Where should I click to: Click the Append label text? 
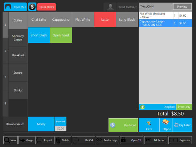pyautogui.click(x=170, y=107)
